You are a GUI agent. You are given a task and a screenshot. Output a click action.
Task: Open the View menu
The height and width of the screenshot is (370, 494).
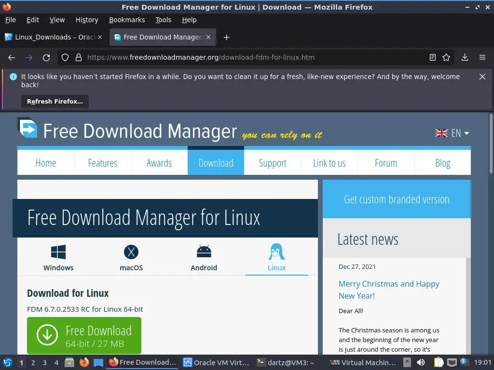coord(57,20)
